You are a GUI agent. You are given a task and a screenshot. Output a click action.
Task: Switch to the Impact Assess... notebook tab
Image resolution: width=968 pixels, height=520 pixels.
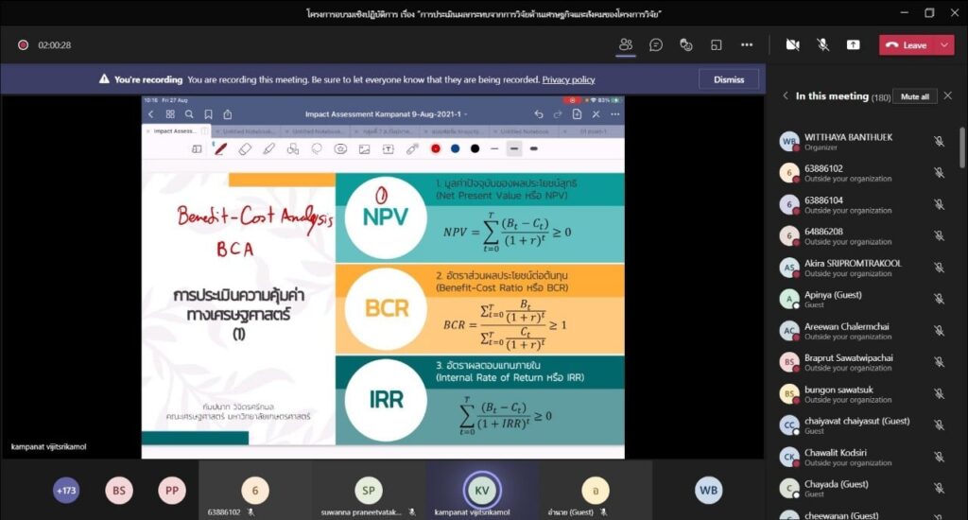[175, 131]
